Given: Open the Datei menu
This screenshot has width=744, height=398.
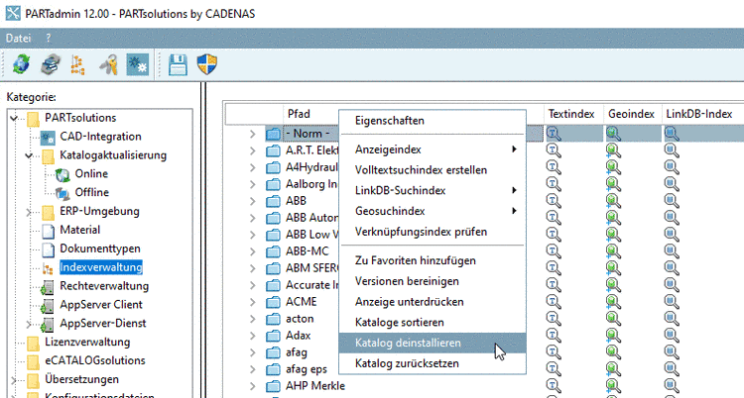Looking at the screenshot, I should (x=19, y=39).
